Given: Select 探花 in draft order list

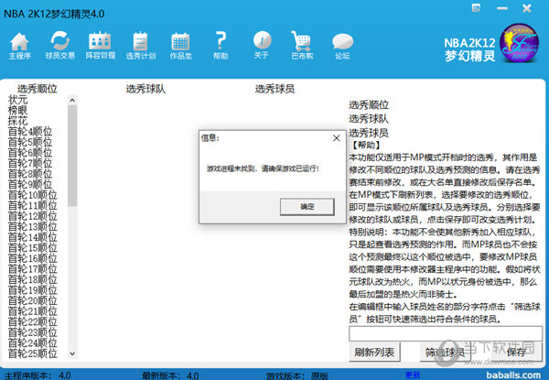Looking at the screenshot, I should (x=18, y=121).
